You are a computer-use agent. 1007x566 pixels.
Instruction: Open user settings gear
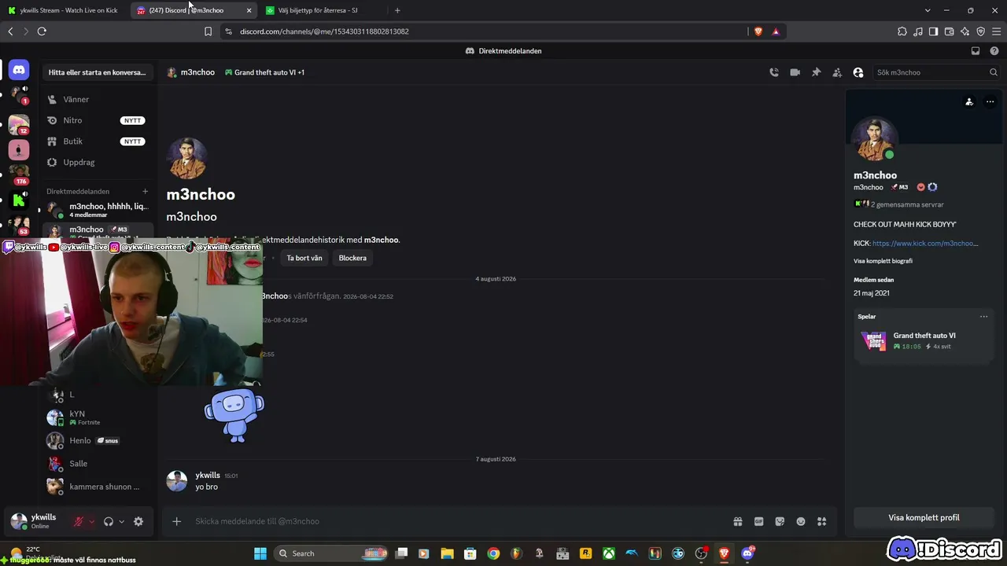(x=138, y=521)
